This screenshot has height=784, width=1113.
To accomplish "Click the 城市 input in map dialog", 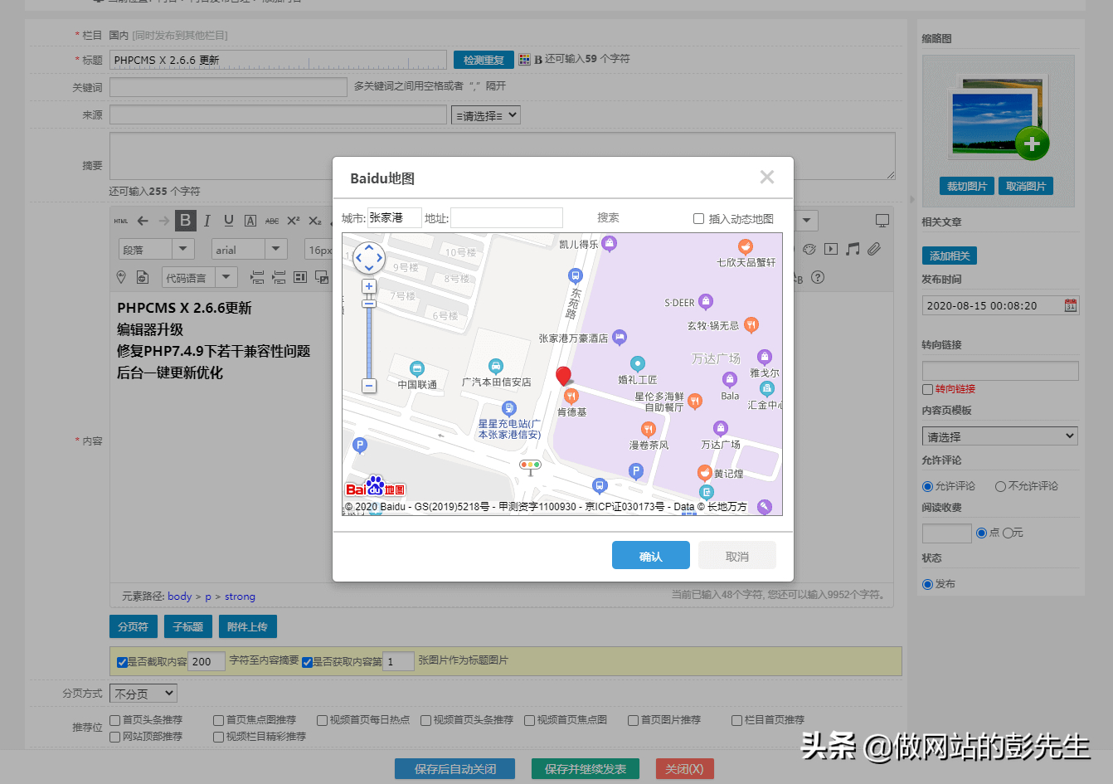I will tap(395, 217).
